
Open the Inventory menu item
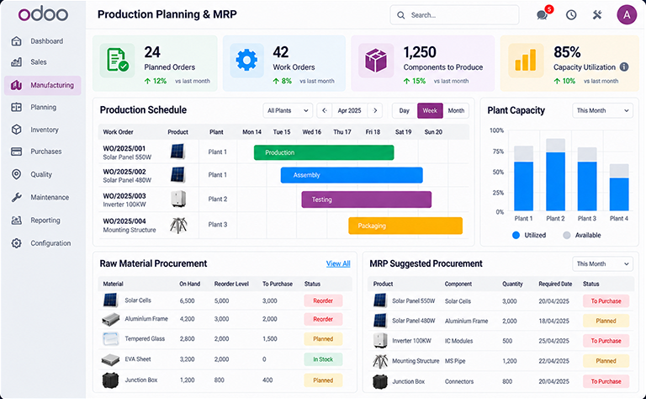point(43,130)
